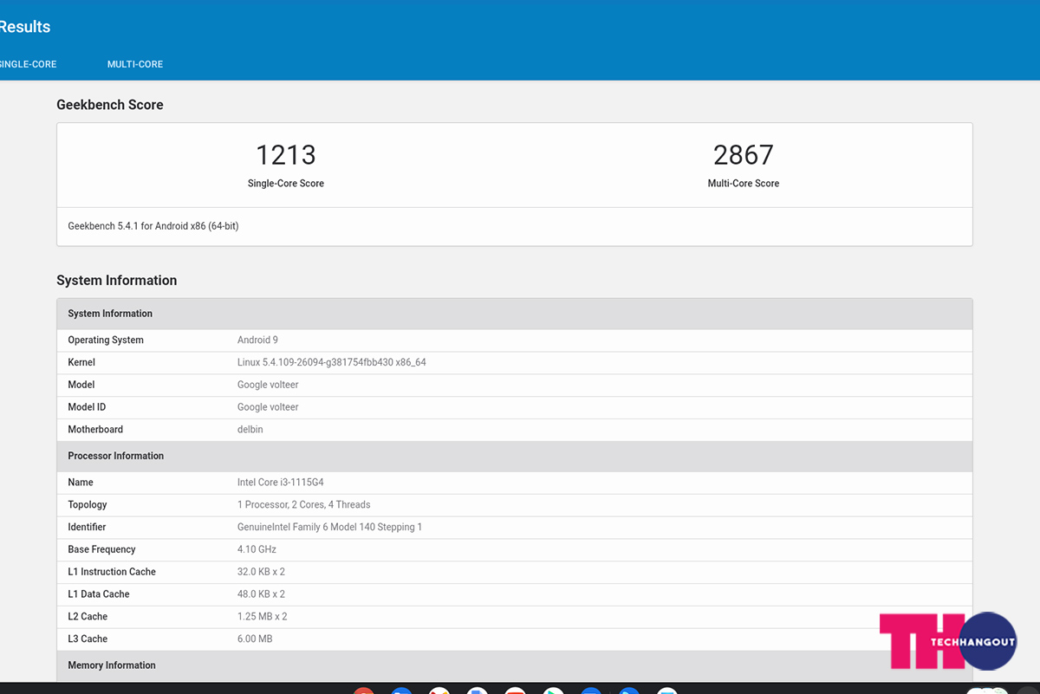Select the Linux 5.4.109 kernel version string
The width and height of the screenshot is (1040, 694).
(x=332, y=363)
